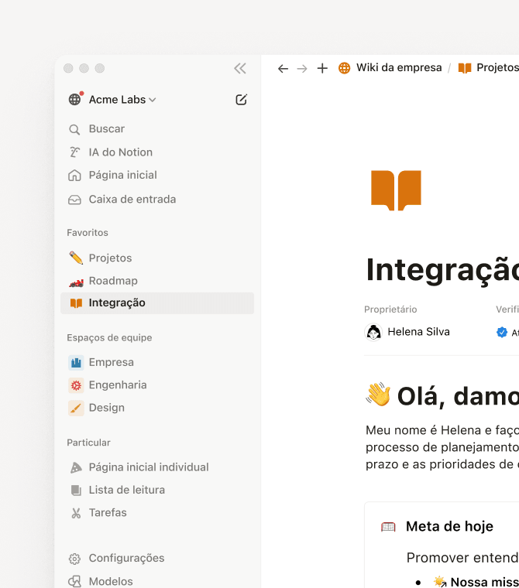The width and height of the screenshot is (519, 588).
Task: Click the book icon beside Lista de leitura
Action: 76,491
